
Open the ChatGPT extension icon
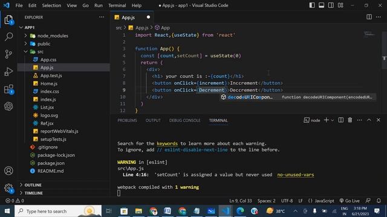(8, 106)
